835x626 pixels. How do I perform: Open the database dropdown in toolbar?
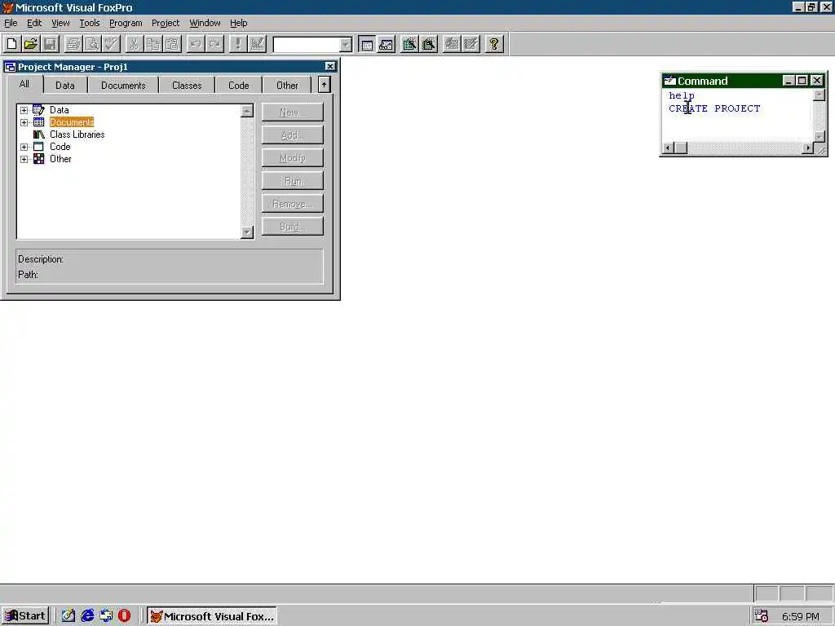346,45
